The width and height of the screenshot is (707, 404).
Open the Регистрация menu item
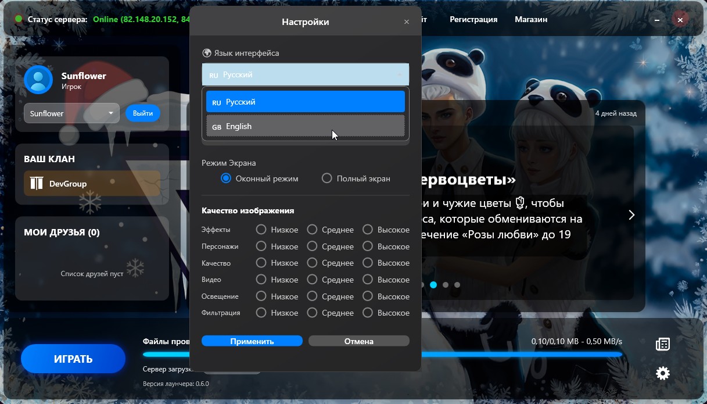pos(473,19)
